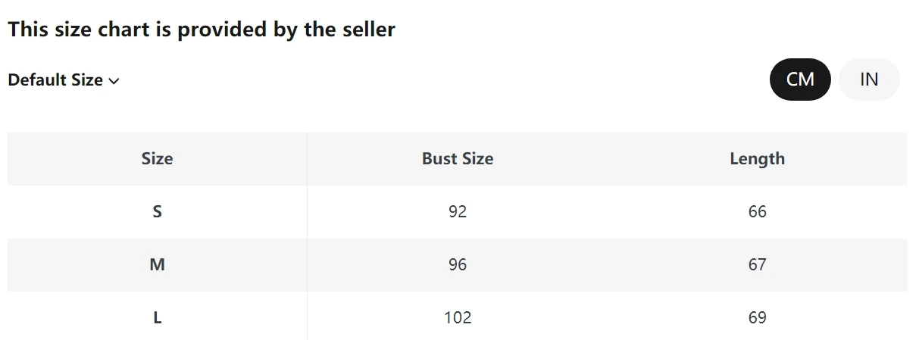Click length value 67

[x=757, y=265]
